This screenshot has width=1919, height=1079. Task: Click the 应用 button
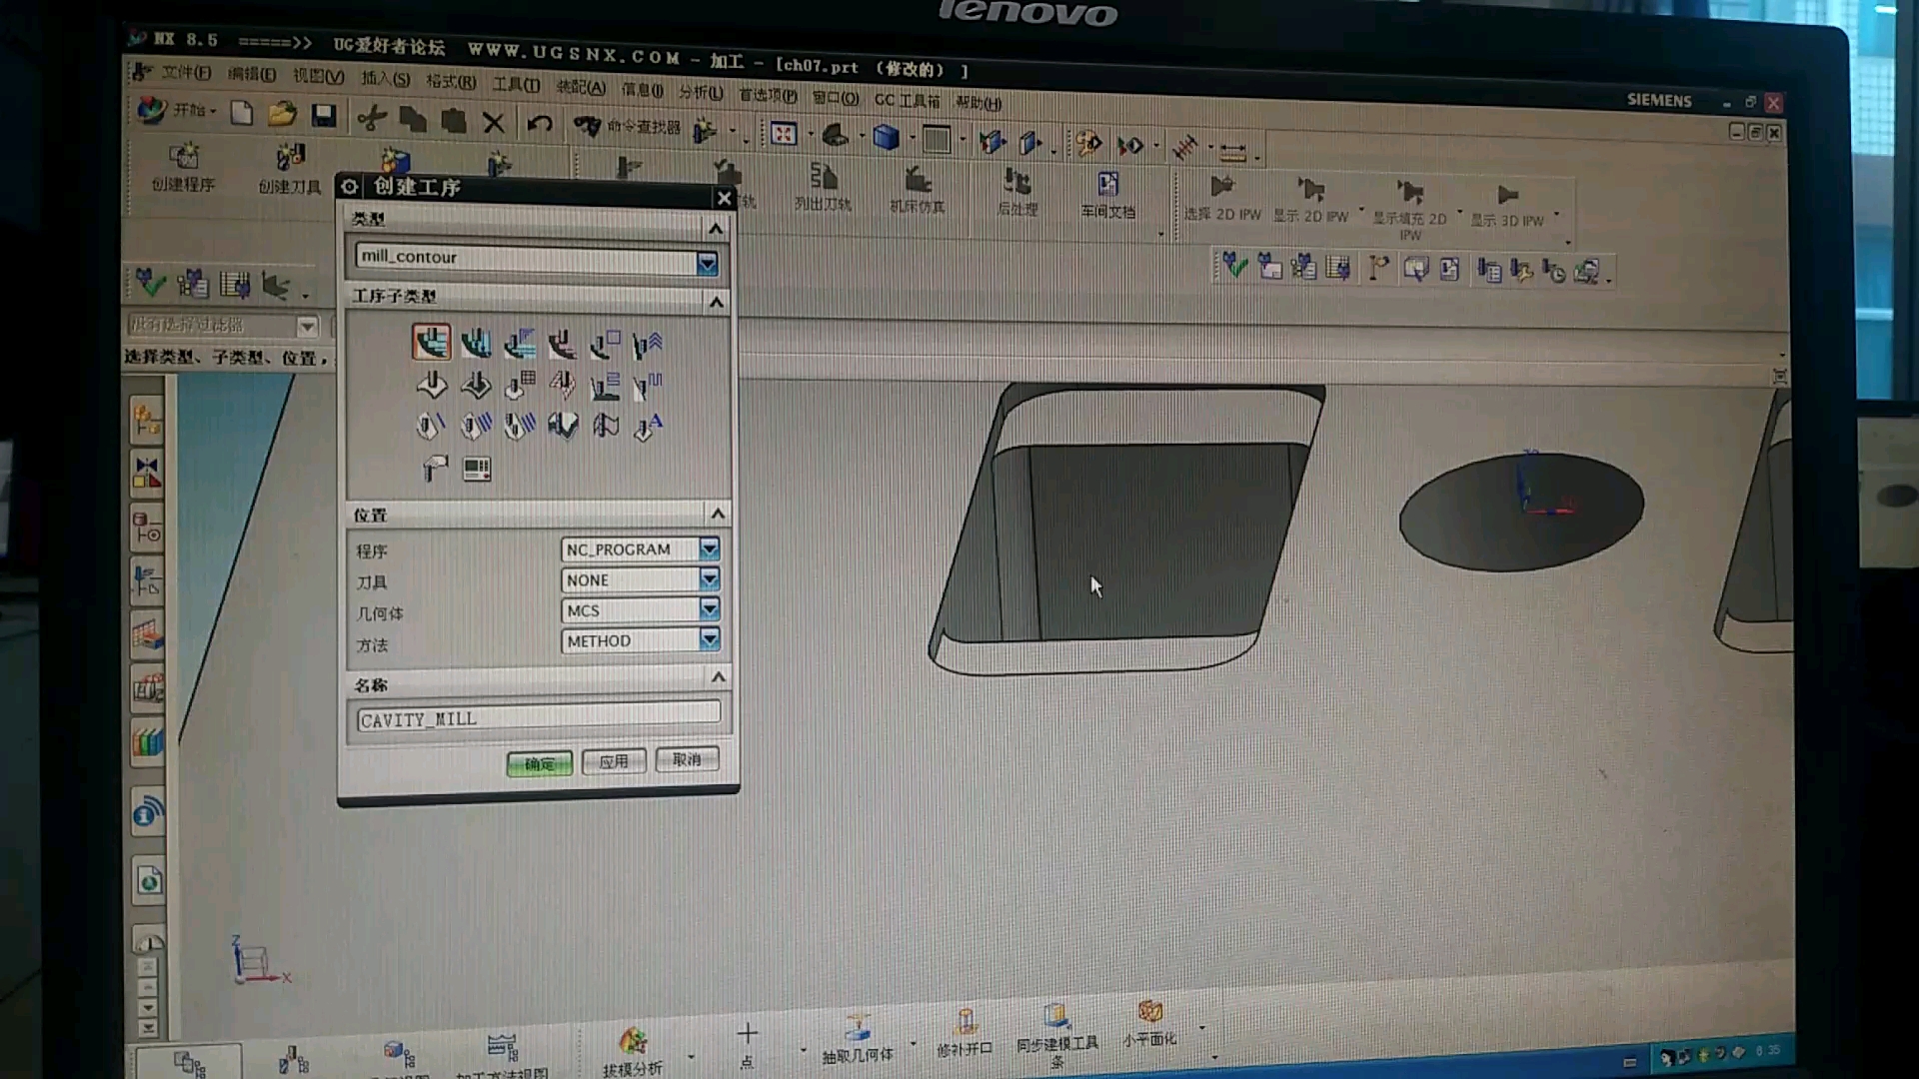tap(614, 761)
